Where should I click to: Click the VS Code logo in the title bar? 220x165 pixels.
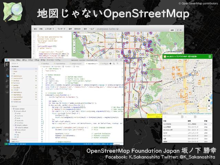point(7,60)
